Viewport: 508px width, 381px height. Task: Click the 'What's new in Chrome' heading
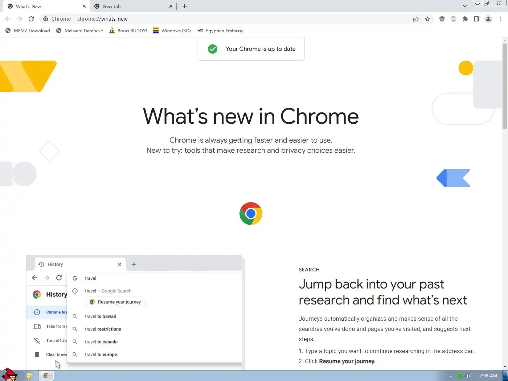point(251,116)
